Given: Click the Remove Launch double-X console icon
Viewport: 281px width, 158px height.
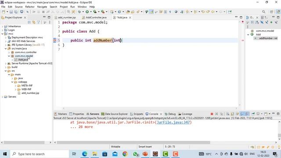Looking at the screenshot, I should click(x=221, y=114).
